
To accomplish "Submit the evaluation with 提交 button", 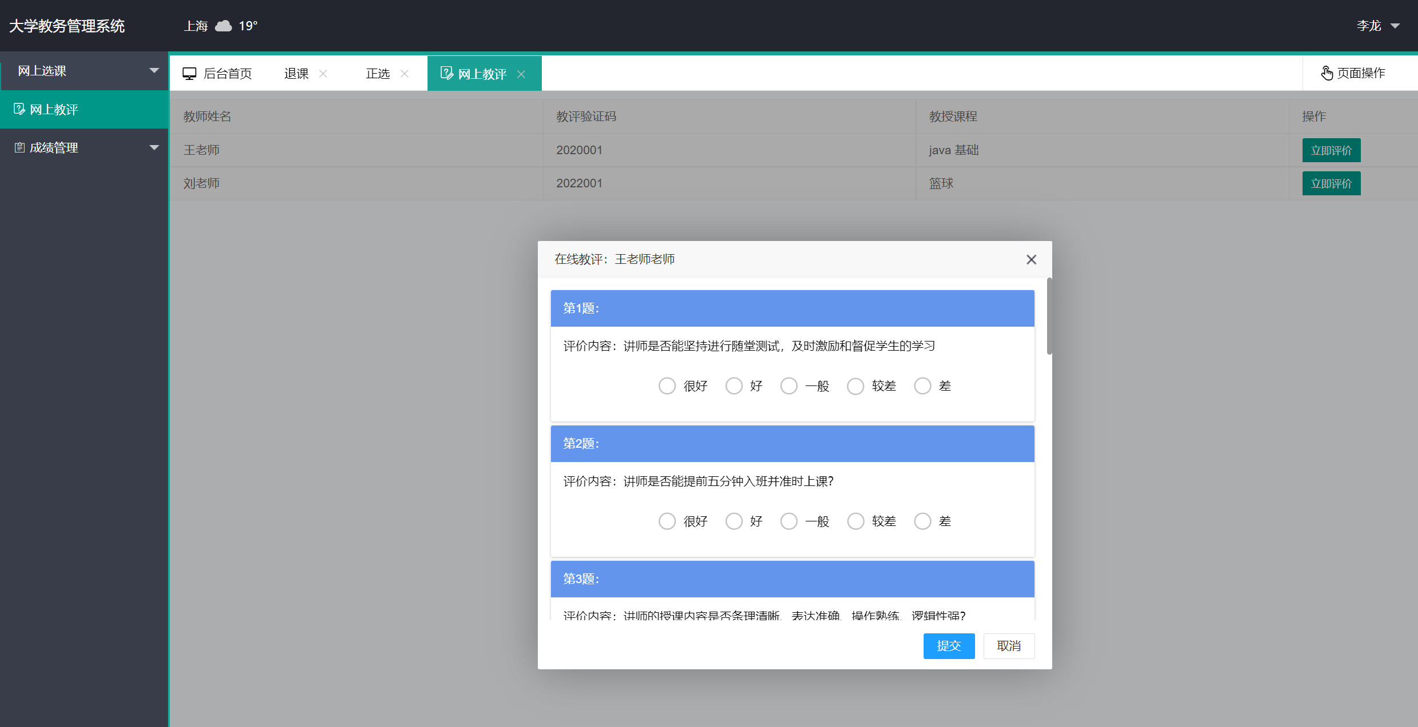I will (x=949, y=646).
